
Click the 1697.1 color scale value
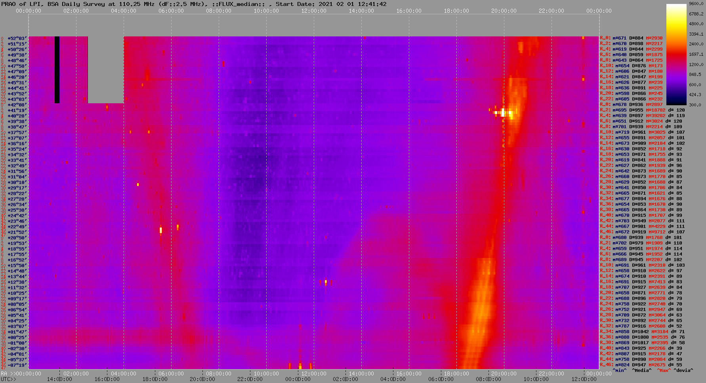click(x=696, y=54)
